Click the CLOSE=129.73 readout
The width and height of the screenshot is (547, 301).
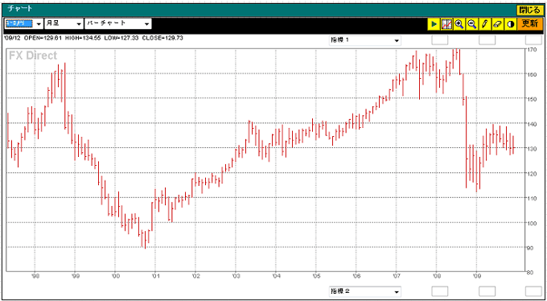click(163, 37)
